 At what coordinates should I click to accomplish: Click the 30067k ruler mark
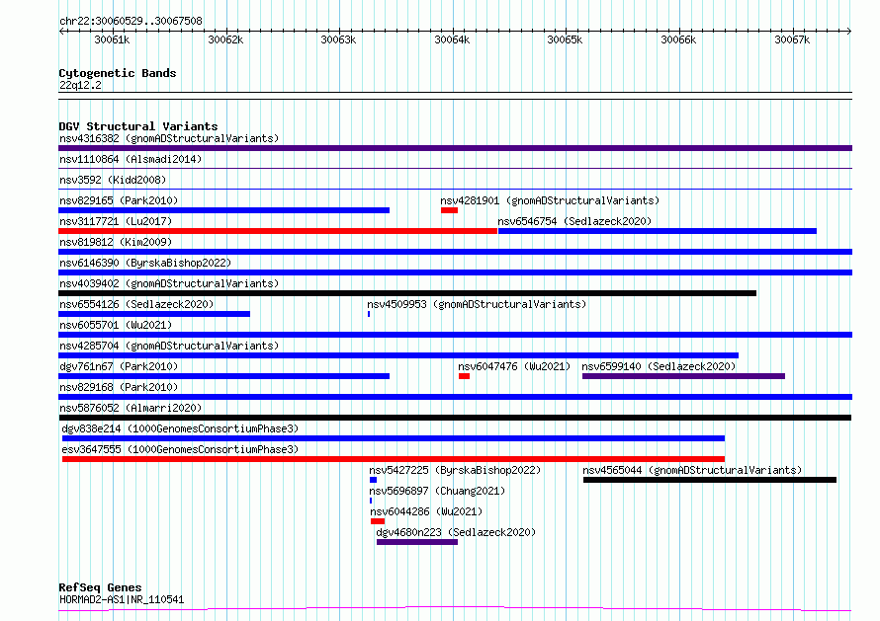(x=792, y=39)
